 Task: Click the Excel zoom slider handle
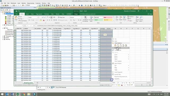(142, 85)
